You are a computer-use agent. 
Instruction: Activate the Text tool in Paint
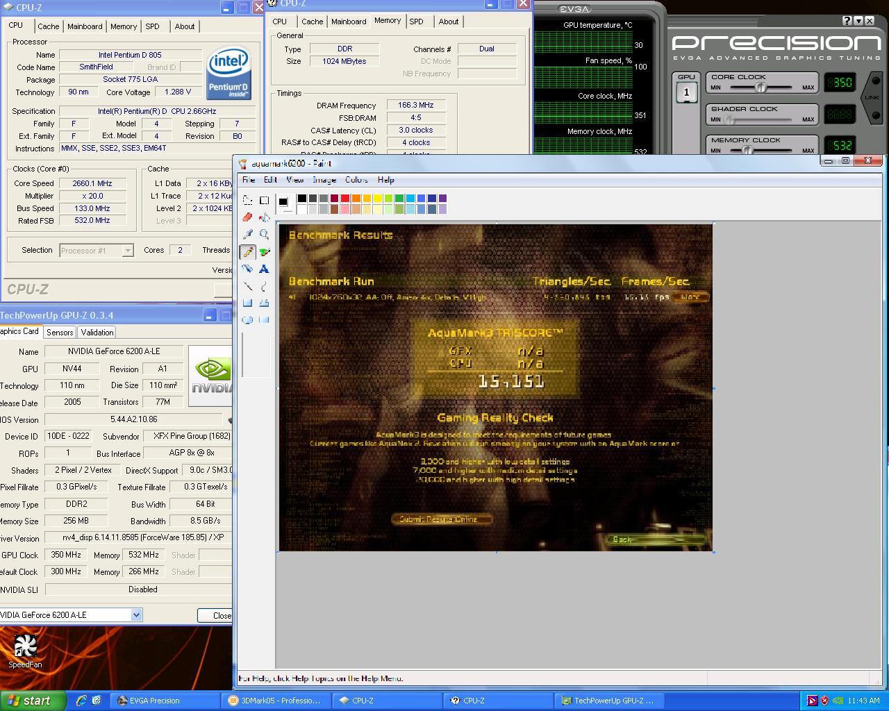point(264,269)
